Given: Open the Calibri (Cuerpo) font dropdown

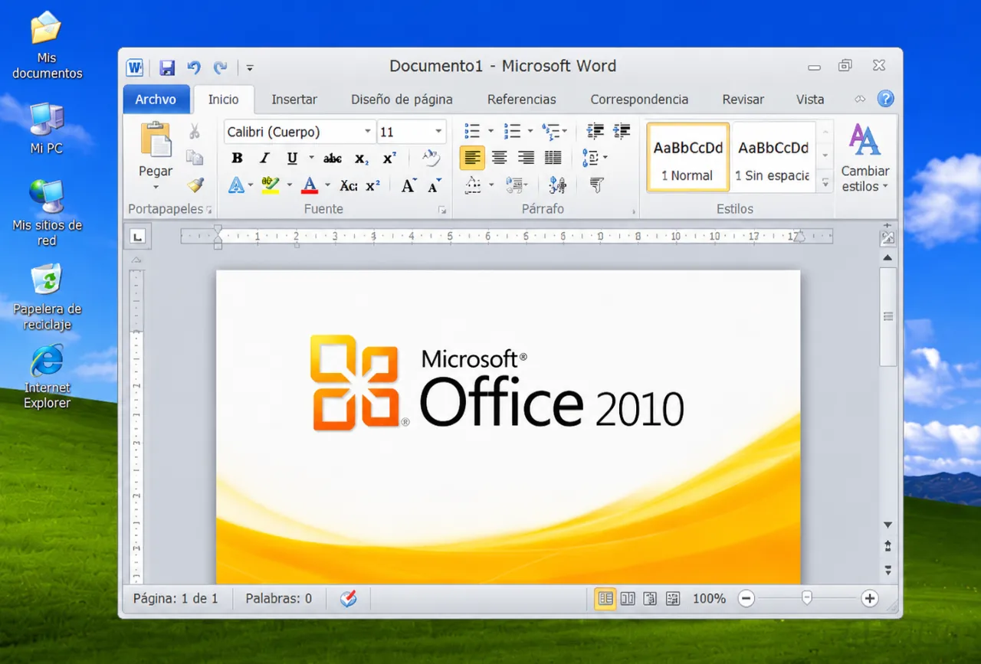Looking at the screenshot, I should [x=368, y=132].
